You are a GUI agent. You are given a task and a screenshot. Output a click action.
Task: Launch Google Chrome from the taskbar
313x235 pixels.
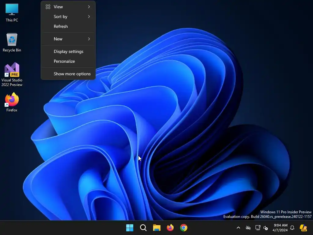(184, 228)
